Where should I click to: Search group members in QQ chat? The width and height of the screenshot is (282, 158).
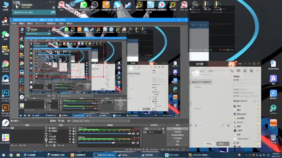point(258,101)
